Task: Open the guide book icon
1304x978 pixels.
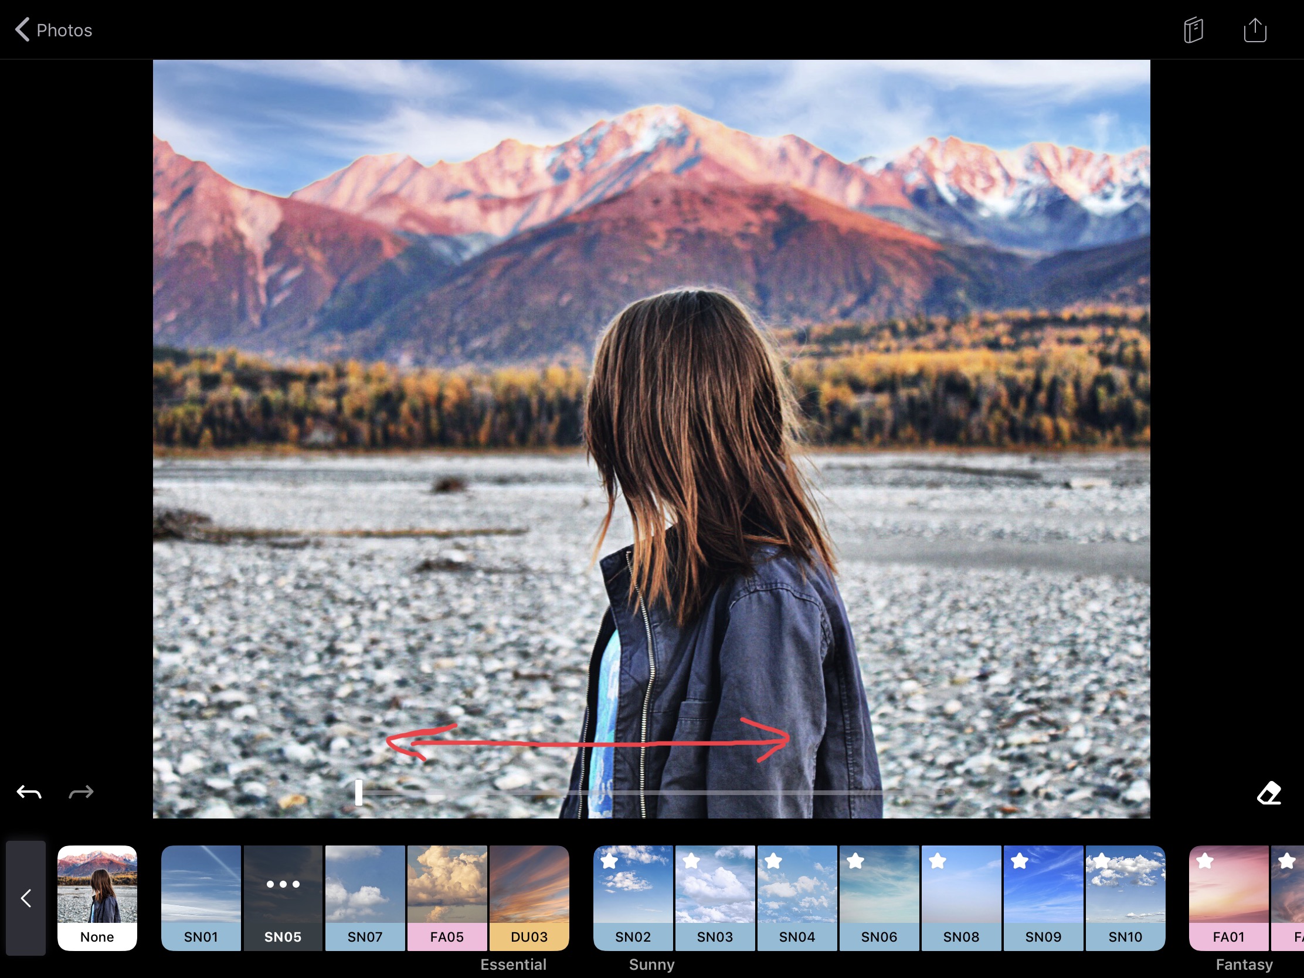Action: coord(1193,30)
